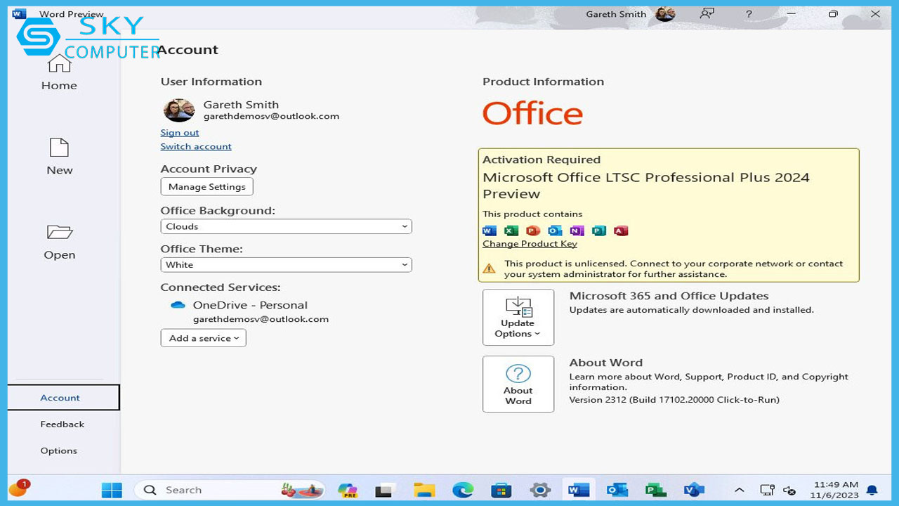Click the Version 2312 build text
This screenshot has height=506, width=899.
pyautogui.click(x=674, y=399)
